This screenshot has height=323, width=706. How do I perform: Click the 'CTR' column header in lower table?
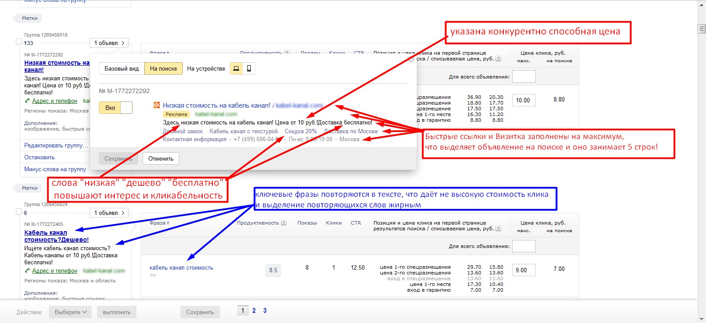[356, 223]
